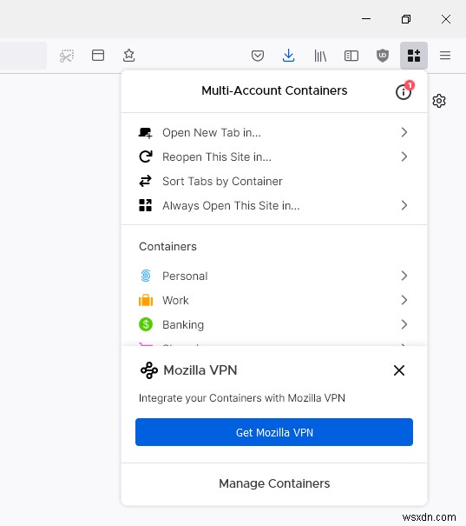The image size is (466, 526).
Task: Click the Always Open grid icon
Action: [145, 205]
